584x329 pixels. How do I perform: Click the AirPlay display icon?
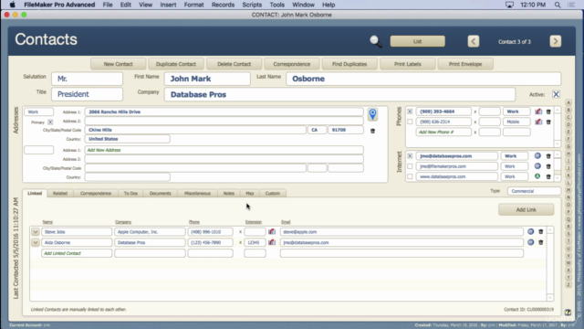click(x=509, y=5)
